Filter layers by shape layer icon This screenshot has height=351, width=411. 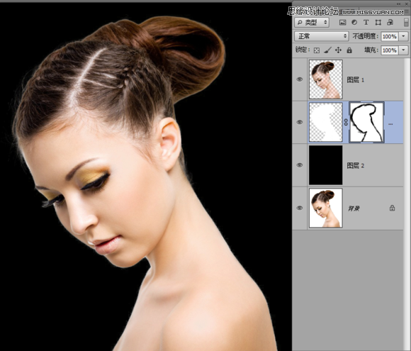(378, 23)
